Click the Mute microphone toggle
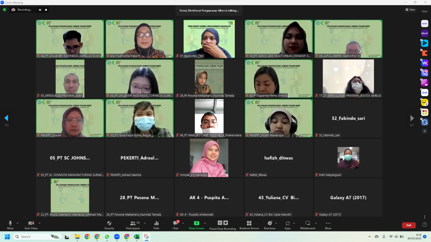431x242 pixels. tap(10, 225)
